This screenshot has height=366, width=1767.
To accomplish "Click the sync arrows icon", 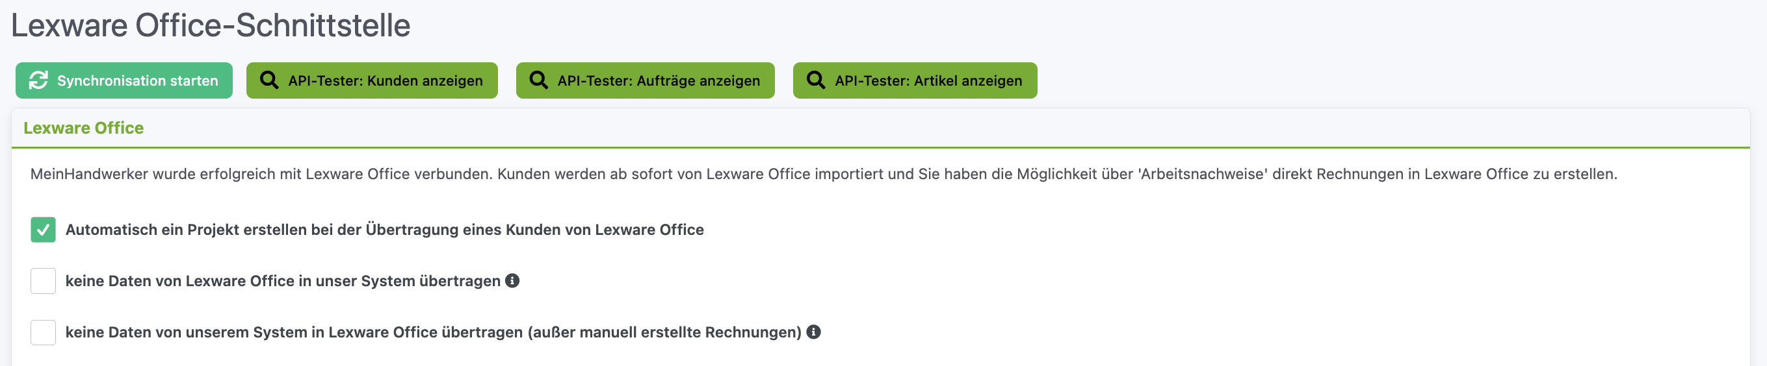I will pos(38,80).
